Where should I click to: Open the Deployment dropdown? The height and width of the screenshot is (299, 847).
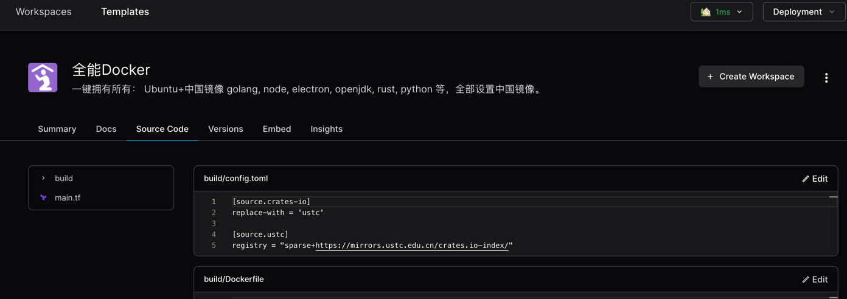[x=803, y=12]
